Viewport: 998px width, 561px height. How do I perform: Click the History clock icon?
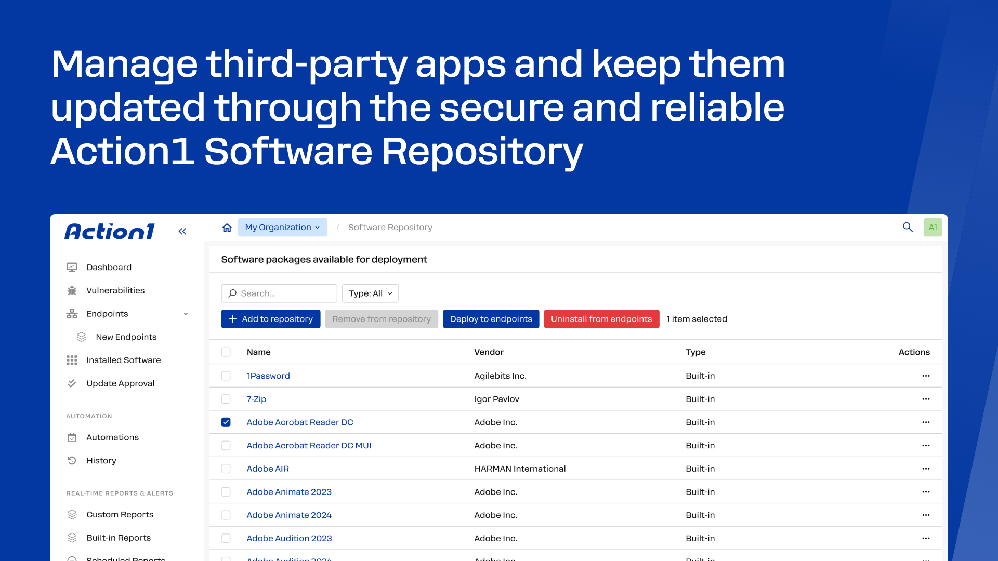coord(72,460)
